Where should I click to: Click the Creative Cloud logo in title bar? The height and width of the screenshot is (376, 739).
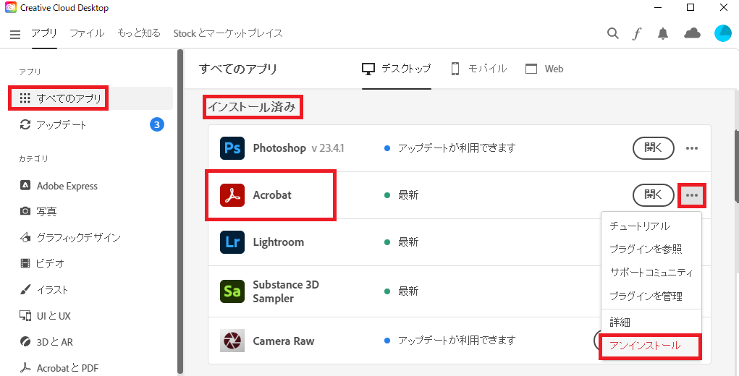coord(10,7)
